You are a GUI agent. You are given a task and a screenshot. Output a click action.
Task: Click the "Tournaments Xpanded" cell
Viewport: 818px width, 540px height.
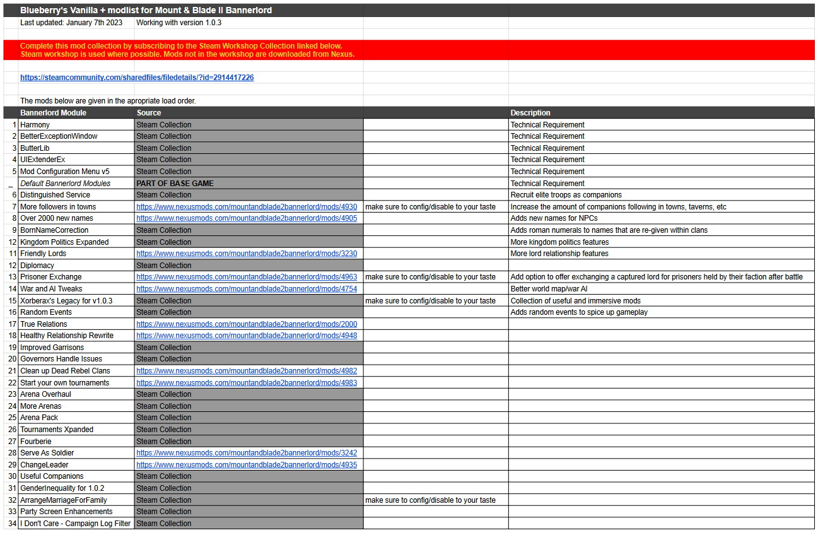[x=76, y=430]
